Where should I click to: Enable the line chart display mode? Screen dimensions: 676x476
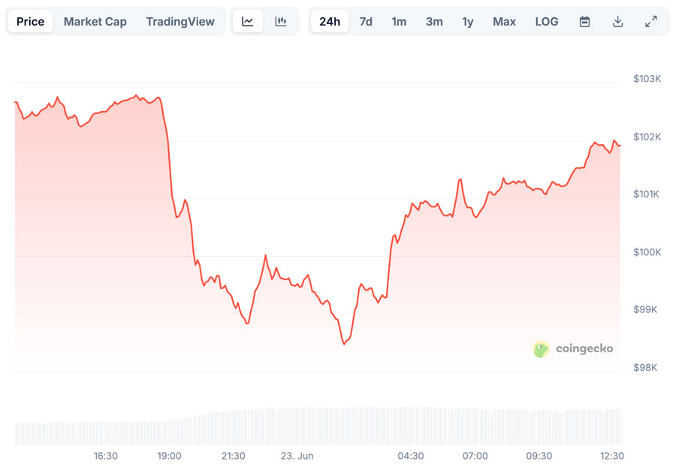click(248, 21)
